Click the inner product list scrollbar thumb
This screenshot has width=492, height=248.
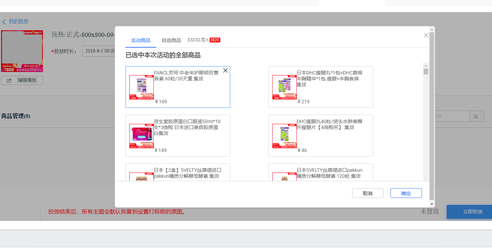point(426,72)
